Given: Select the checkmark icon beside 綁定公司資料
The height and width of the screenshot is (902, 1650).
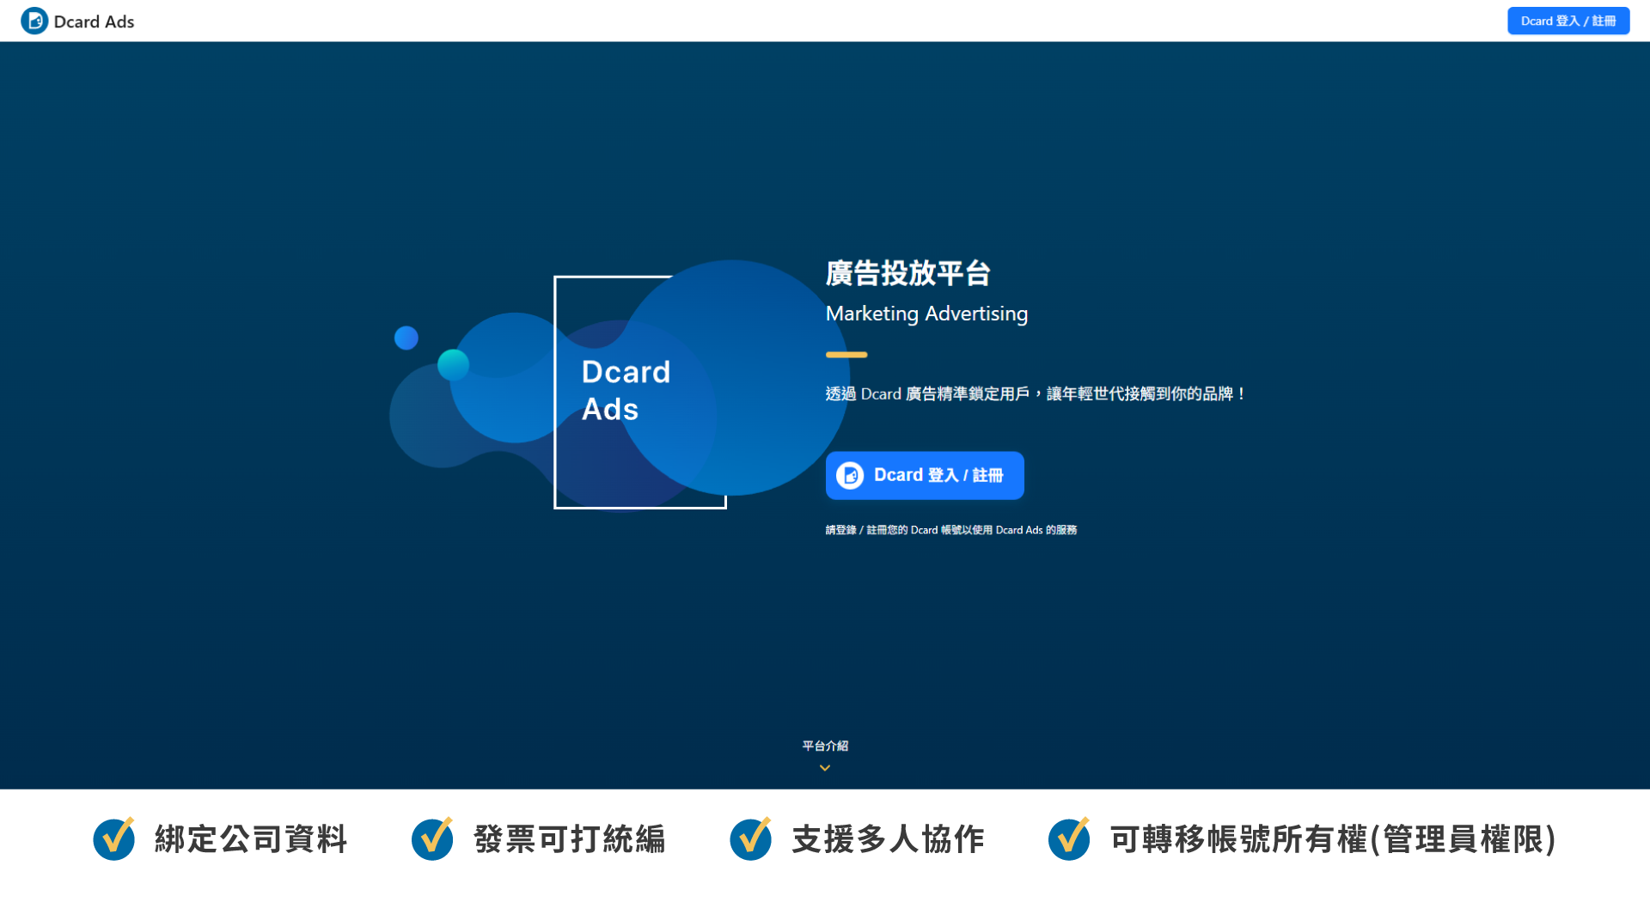Looking at the screenshot, I should (114, 839).
